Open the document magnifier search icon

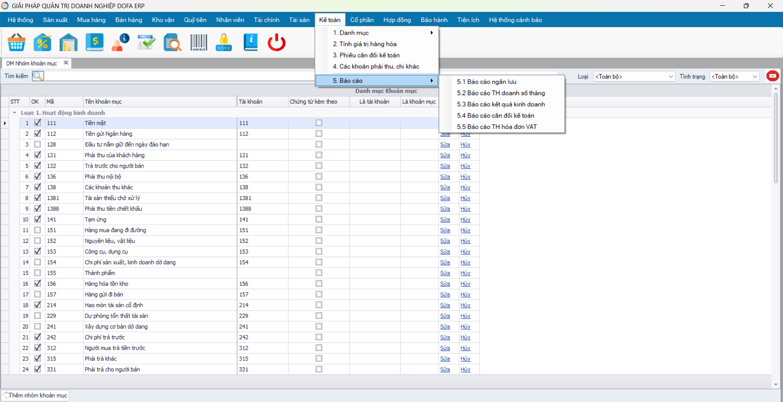click(x=173, y=42)
